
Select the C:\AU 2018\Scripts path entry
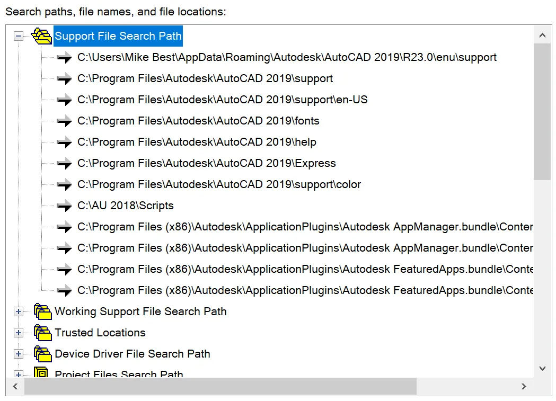click(x=125, y=206)
